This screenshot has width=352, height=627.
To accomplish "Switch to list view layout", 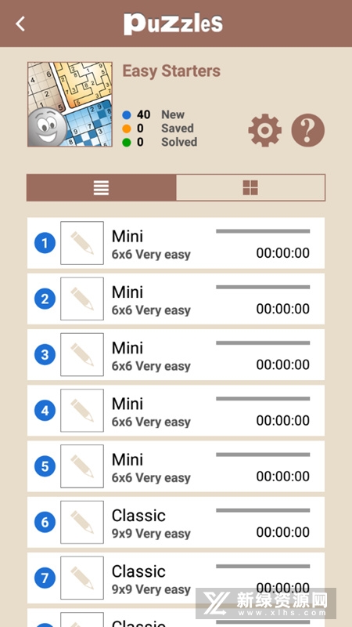I will coord(102,187).
